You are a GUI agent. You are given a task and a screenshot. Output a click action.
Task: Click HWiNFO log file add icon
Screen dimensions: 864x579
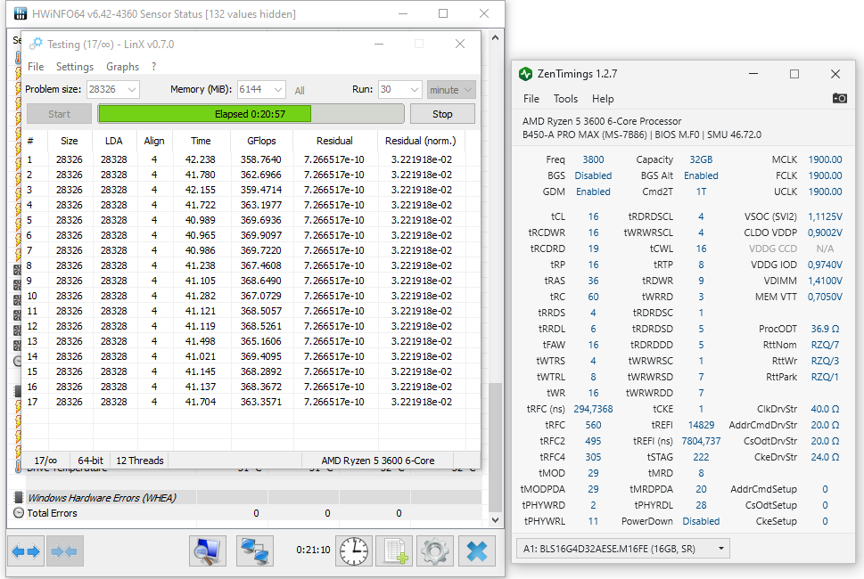click(394, 550)
